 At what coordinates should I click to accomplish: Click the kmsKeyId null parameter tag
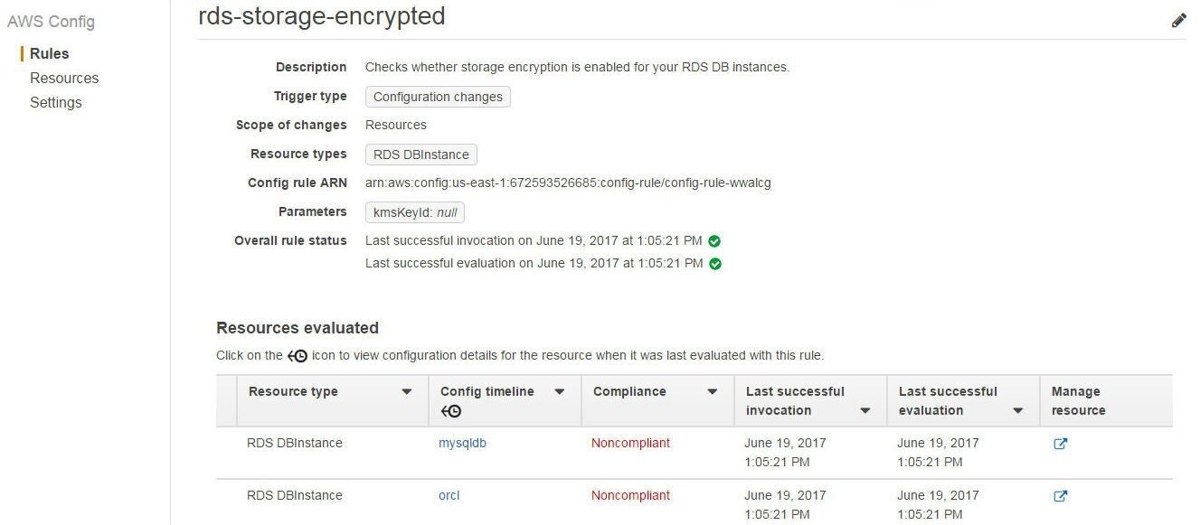point(415,212)
